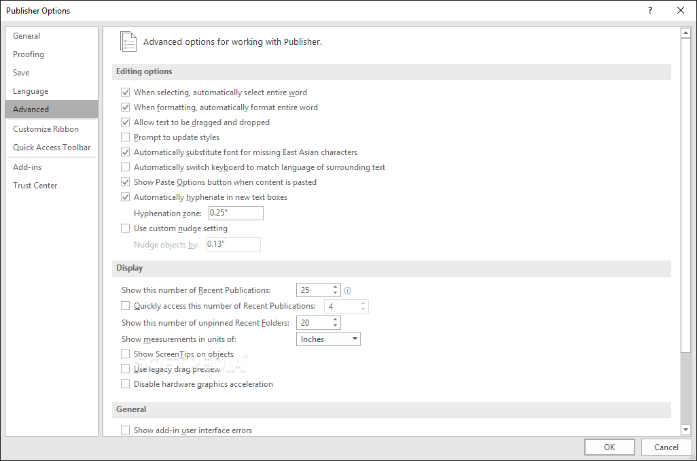Increase unpinned Recent Folders count

[335, 320]
